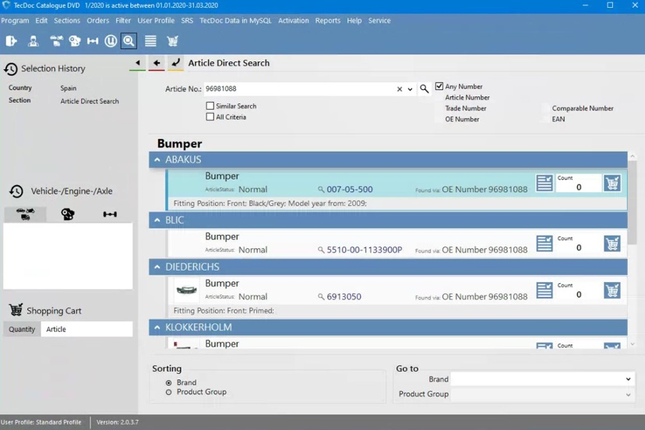Open the shopping cart toolbar icon
Image resolution: width=645 pixels, height=430 pixels.
click(x=172, y=40)
